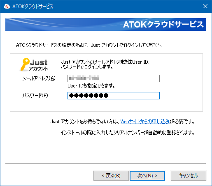Click the メールアドレス input field
The width and height of the screenshot is (212, 186).
[114, 78]
